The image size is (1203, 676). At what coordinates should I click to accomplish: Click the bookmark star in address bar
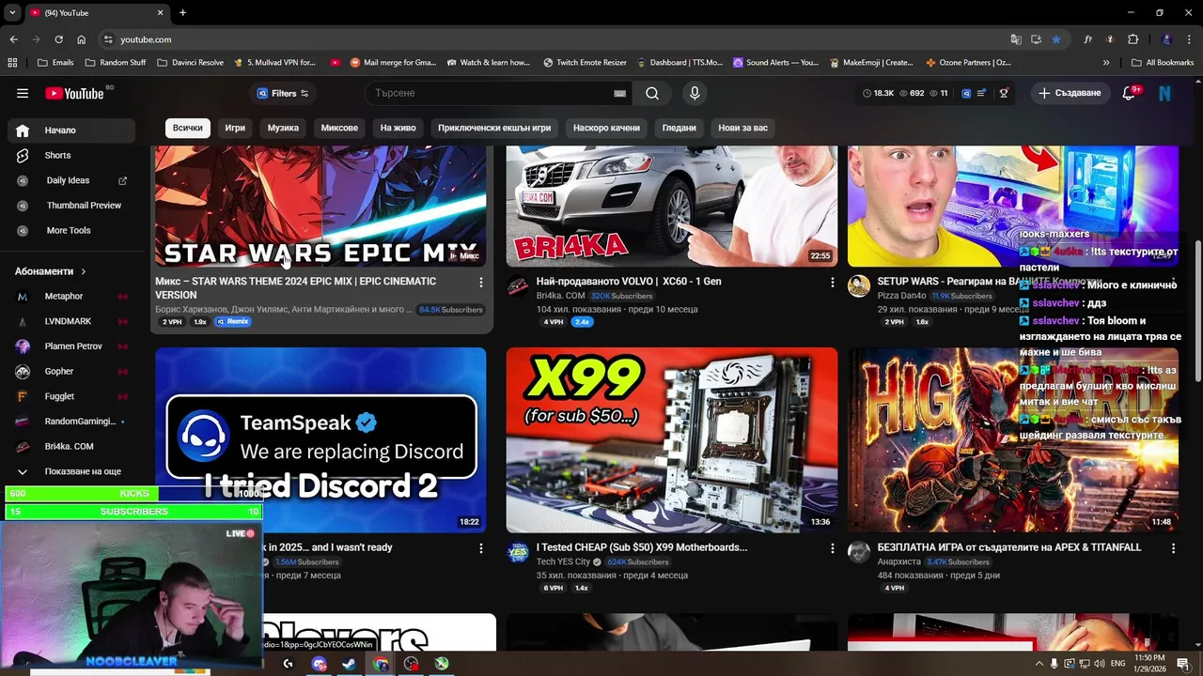point(1056,39)
